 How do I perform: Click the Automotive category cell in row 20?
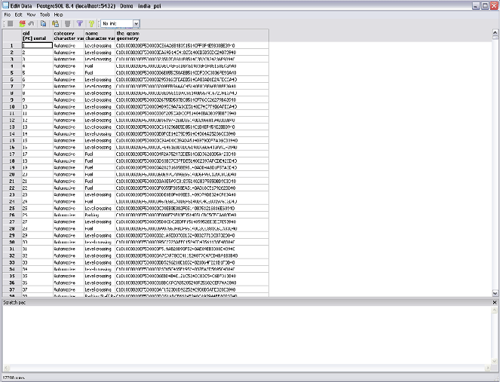click(69, 175)
